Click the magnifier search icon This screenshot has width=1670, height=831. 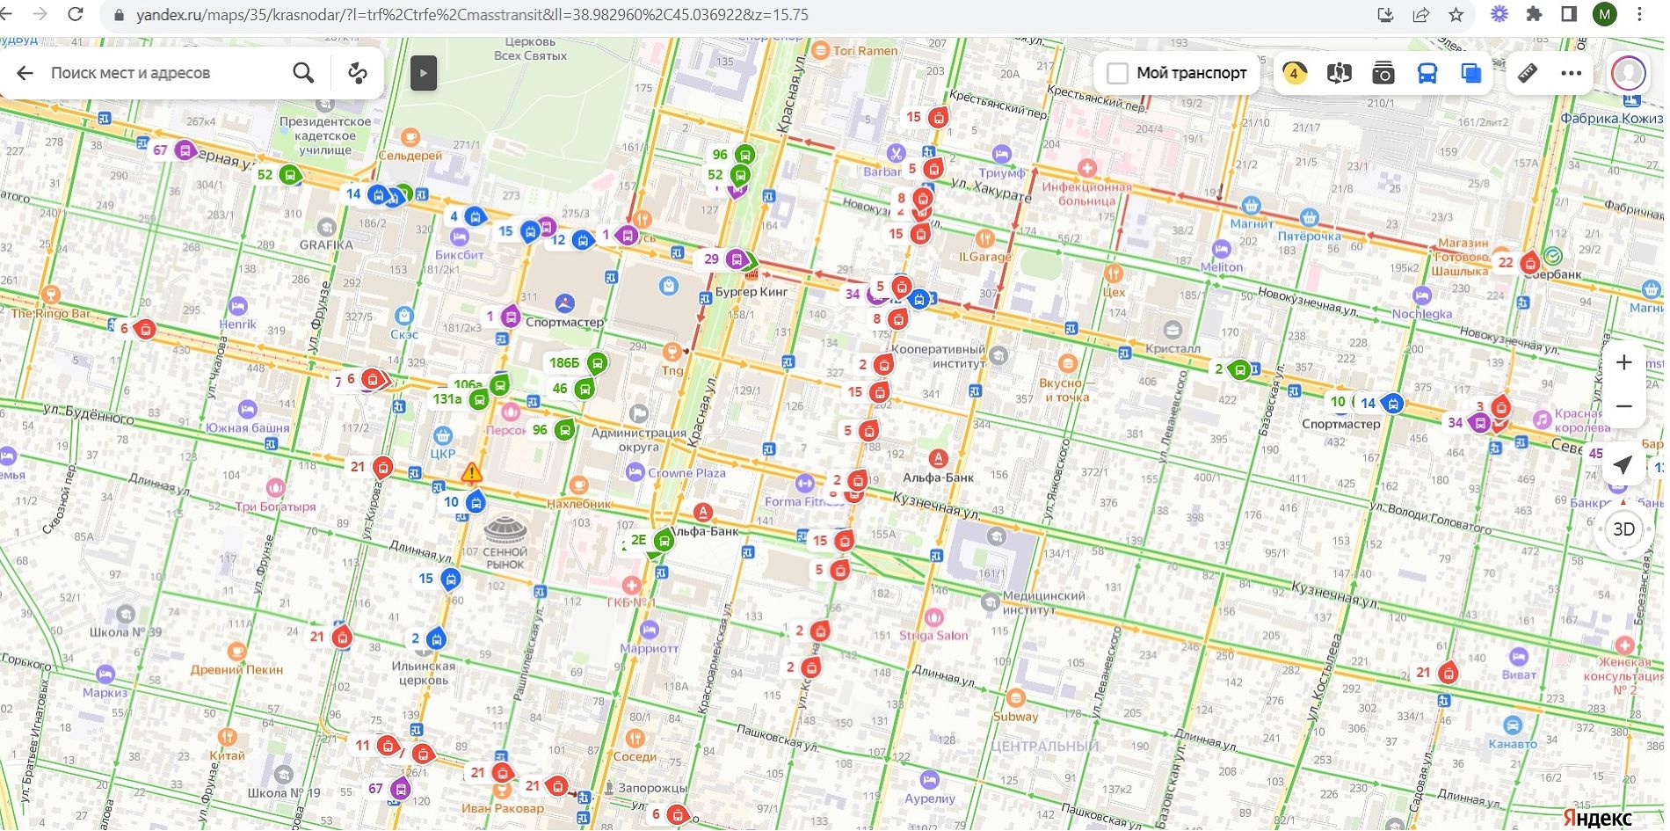click(x=303, y=73)
